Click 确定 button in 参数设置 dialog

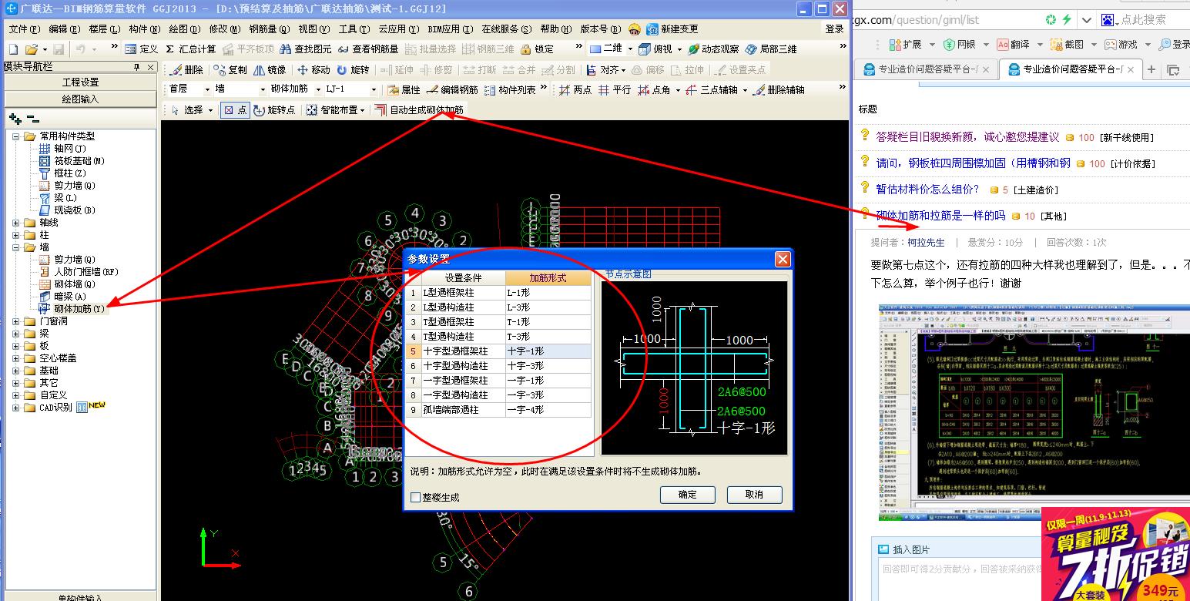click(x=687, y=495)
